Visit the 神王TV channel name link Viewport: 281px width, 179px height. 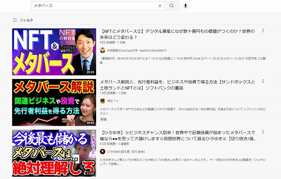[112, 101]
